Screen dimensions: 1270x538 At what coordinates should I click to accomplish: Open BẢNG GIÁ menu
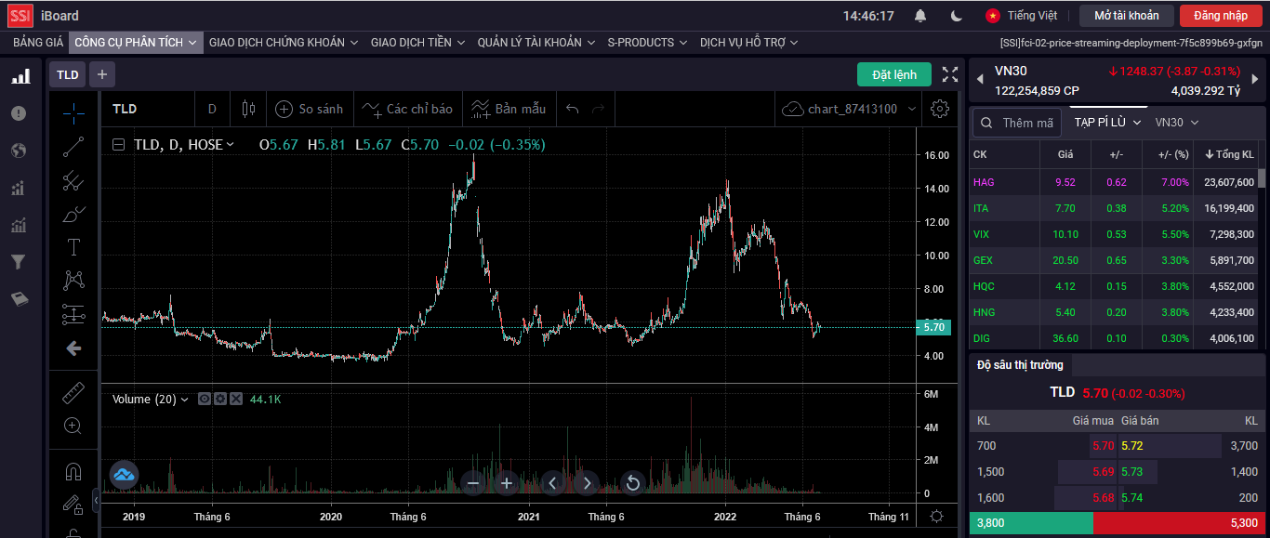pos(38,43)
